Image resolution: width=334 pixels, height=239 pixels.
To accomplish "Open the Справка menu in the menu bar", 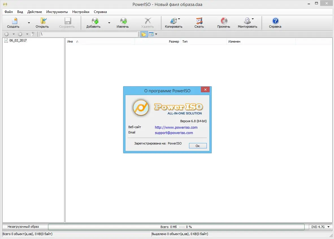I will [x=100, y=12].
